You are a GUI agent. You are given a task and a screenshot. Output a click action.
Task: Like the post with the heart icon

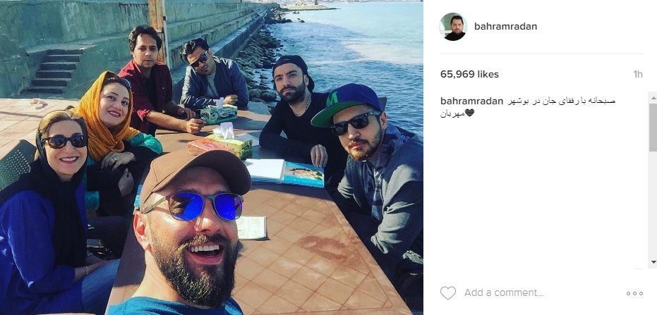pos(448,293)
